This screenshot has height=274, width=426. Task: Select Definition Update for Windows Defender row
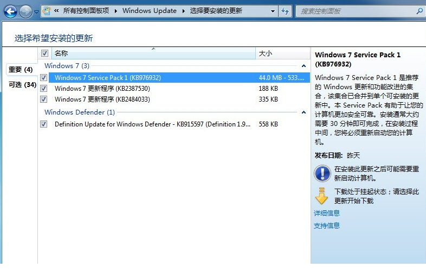click(179, 124)
